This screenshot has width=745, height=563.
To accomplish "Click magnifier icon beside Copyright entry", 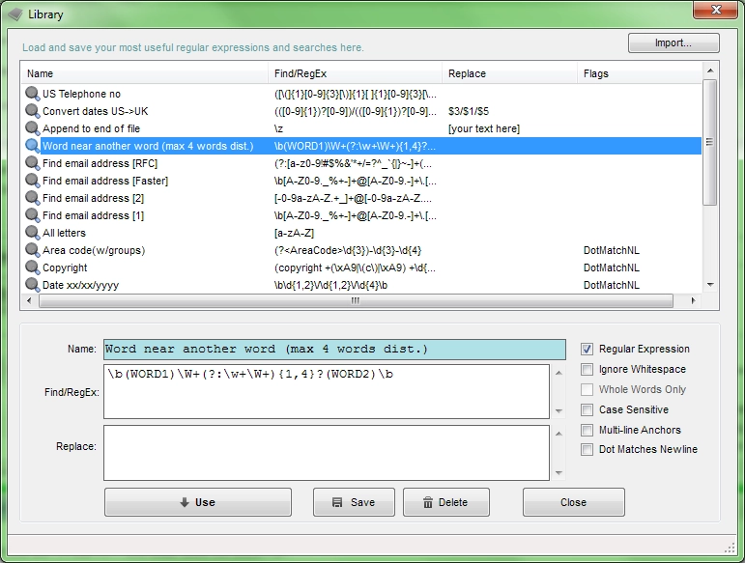I will tap(32, 267).
